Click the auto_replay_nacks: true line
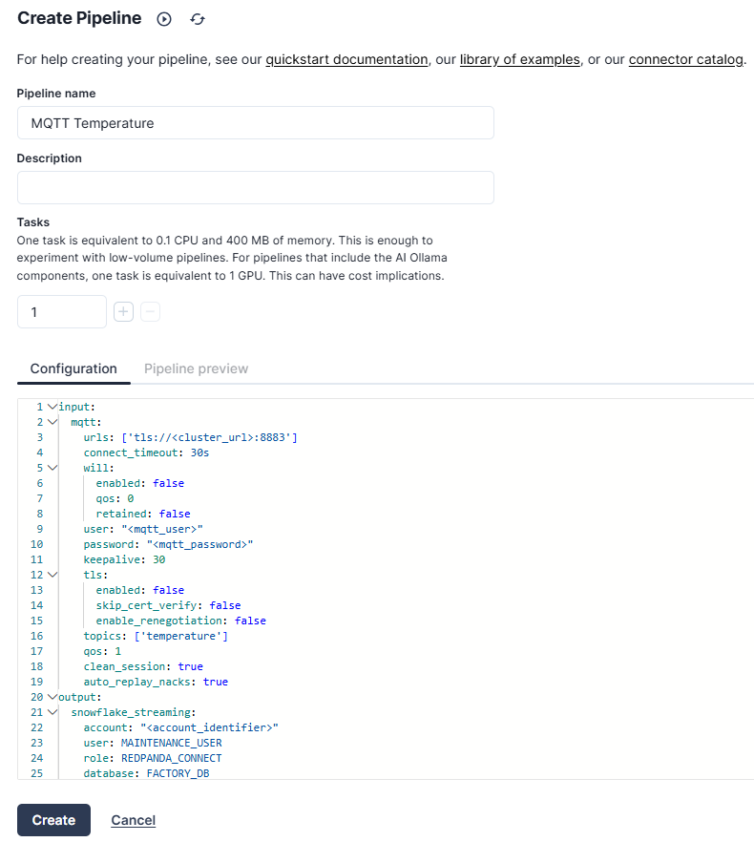This screenshot has height=842, width=754. coord(156,682)
